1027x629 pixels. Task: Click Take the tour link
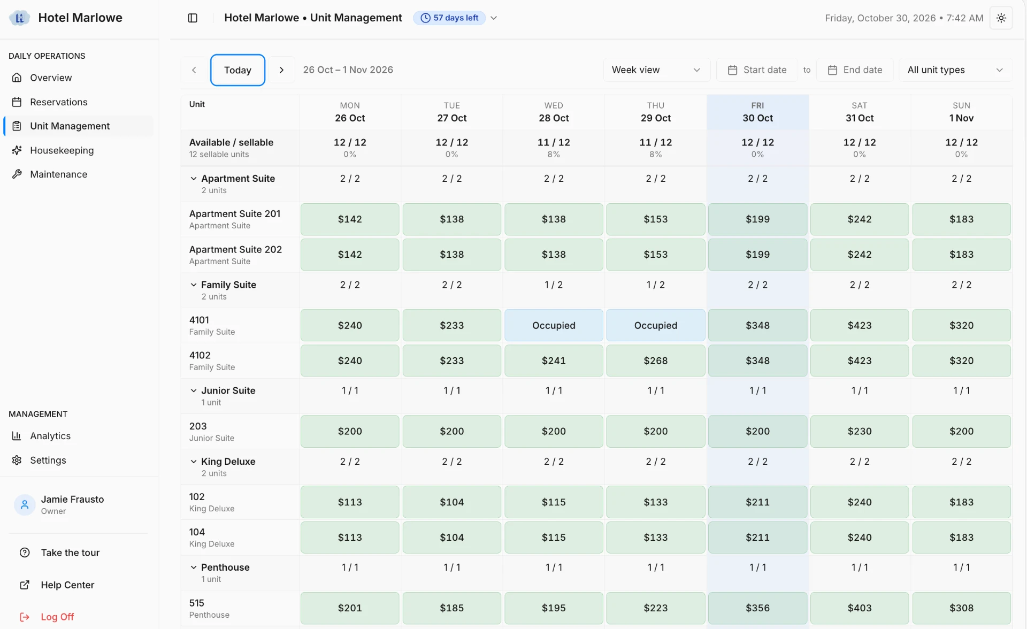(x=70, y=553)
